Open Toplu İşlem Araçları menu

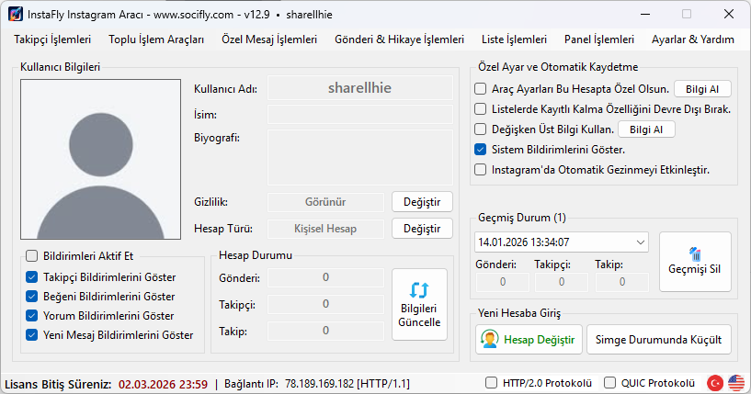click(156, 39)
